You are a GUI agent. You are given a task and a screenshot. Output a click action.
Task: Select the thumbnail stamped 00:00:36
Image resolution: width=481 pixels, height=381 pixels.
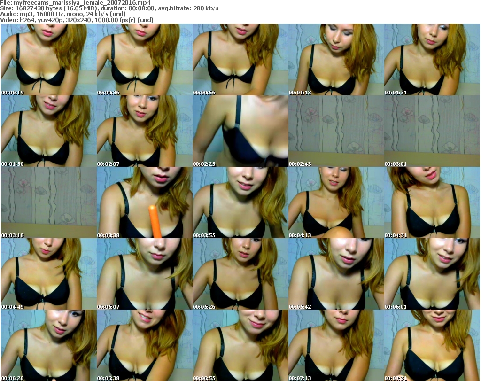point(145,60)
